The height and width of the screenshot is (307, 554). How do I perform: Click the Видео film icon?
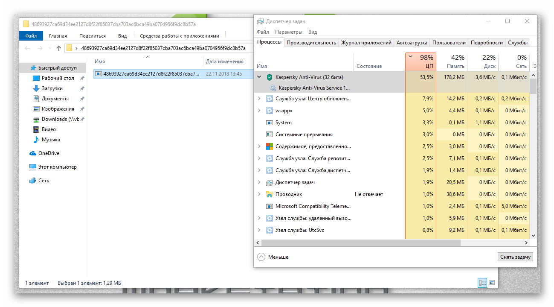pos(36,129)
